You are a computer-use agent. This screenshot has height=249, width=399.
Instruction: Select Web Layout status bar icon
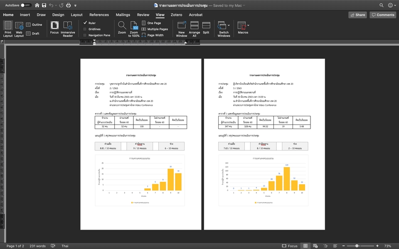click(315, 246)
